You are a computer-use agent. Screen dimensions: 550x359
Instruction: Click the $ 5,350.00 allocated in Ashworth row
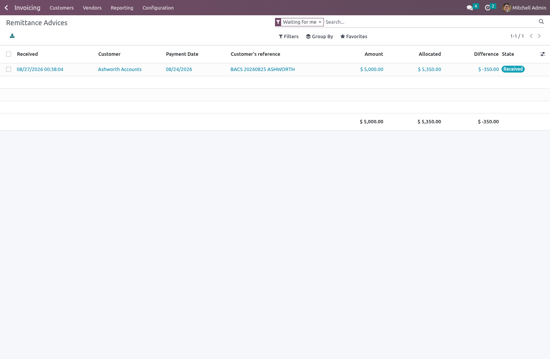(x=429, y=70)
